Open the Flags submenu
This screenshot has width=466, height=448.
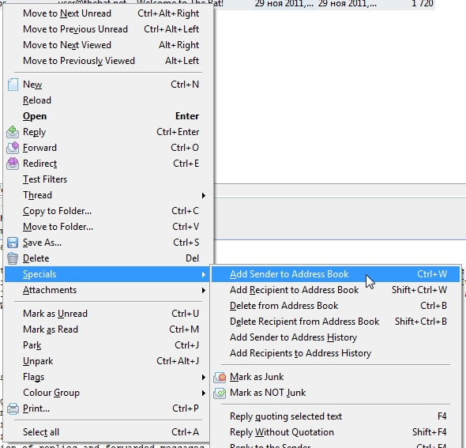click(x=108, y=377)
